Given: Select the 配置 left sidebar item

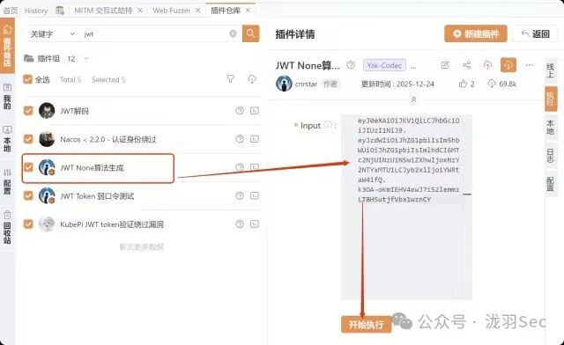Looking at the screenshot, I should (7, 181).
